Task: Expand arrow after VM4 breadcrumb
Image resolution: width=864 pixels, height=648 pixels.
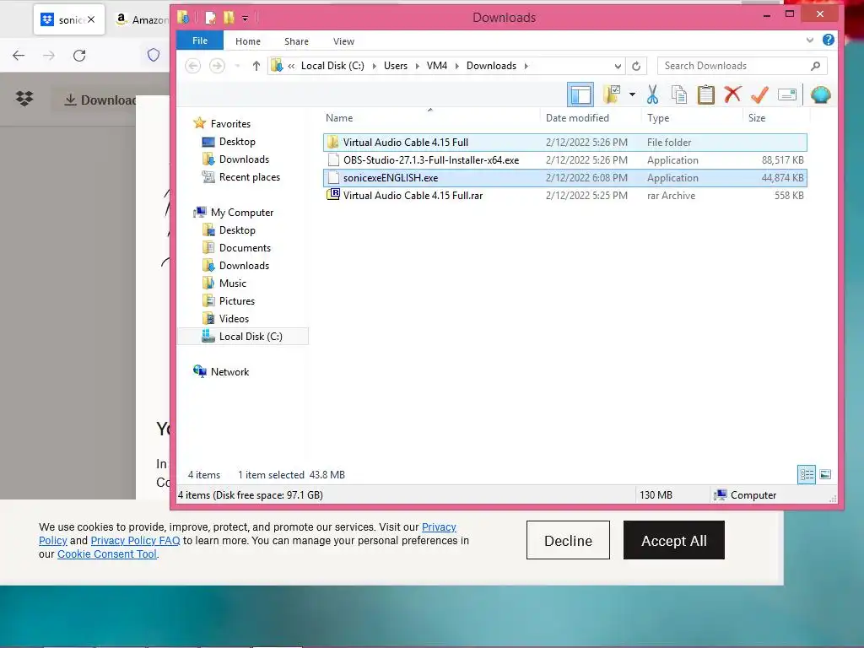Action: point(456,66)
